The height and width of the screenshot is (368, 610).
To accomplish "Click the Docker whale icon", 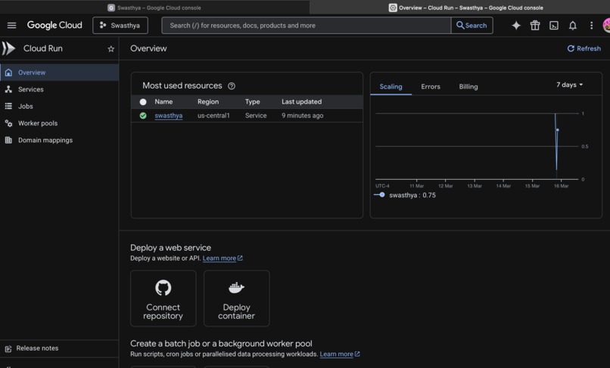I will (x=237, y=288).
